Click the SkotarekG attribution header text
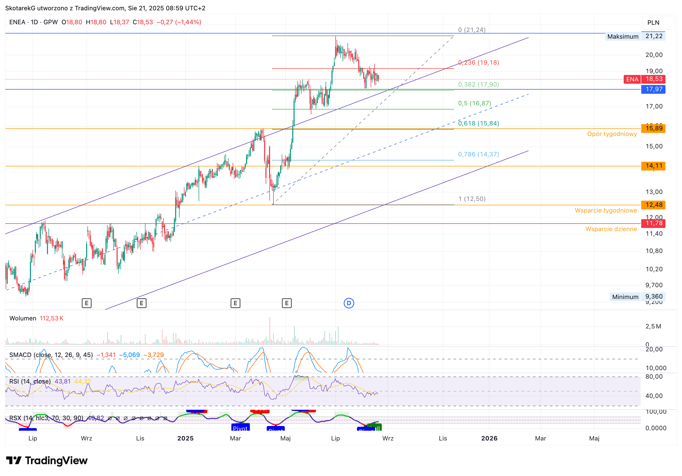Screen dimensions: 682x476 pos(105,8)
